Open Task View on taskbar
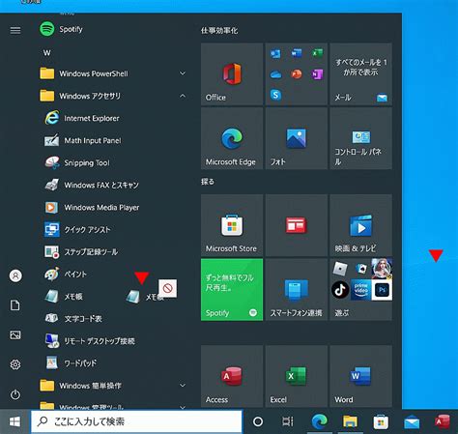Image resolution: width=458 pixels, height=434 pixels. pyautogui.click(x=288, y=421)
